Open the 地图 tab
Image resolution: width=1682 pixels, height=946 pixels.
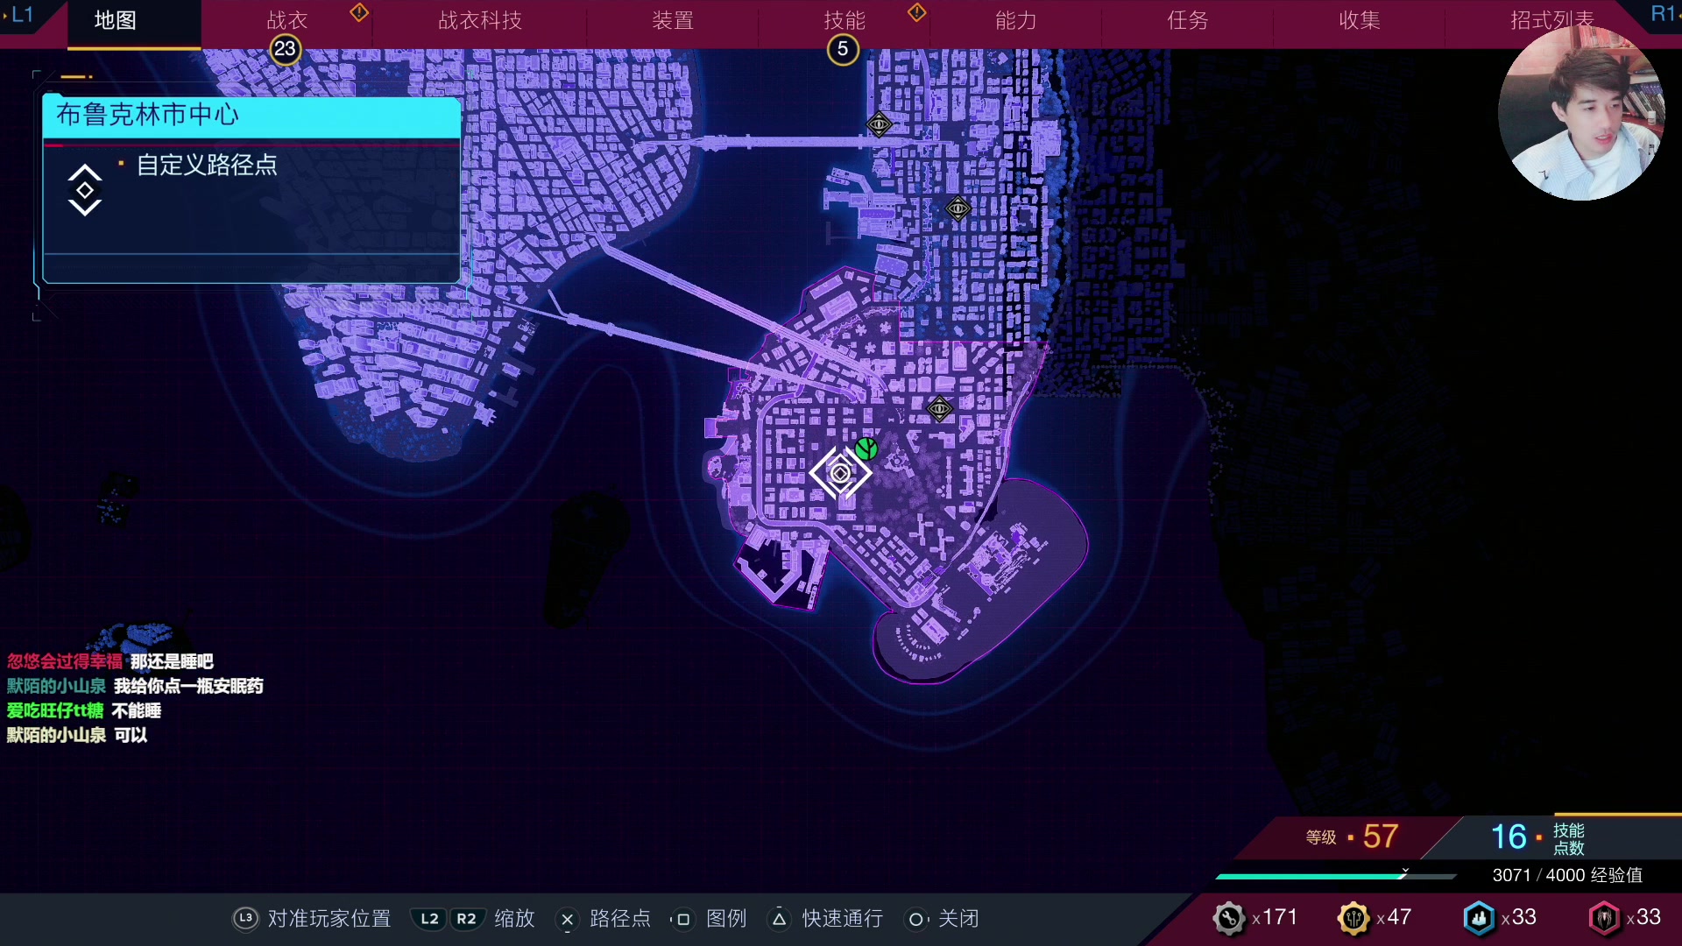pos(116,20)
